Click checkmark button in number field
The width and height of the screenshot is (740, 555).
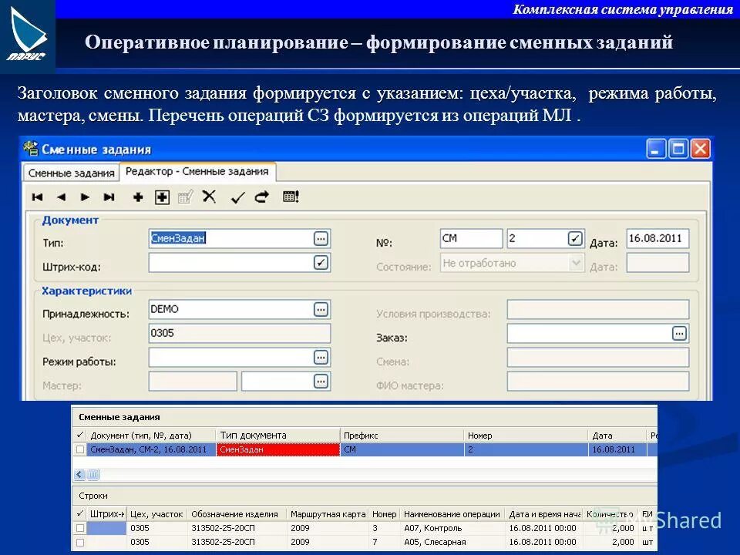575,239
